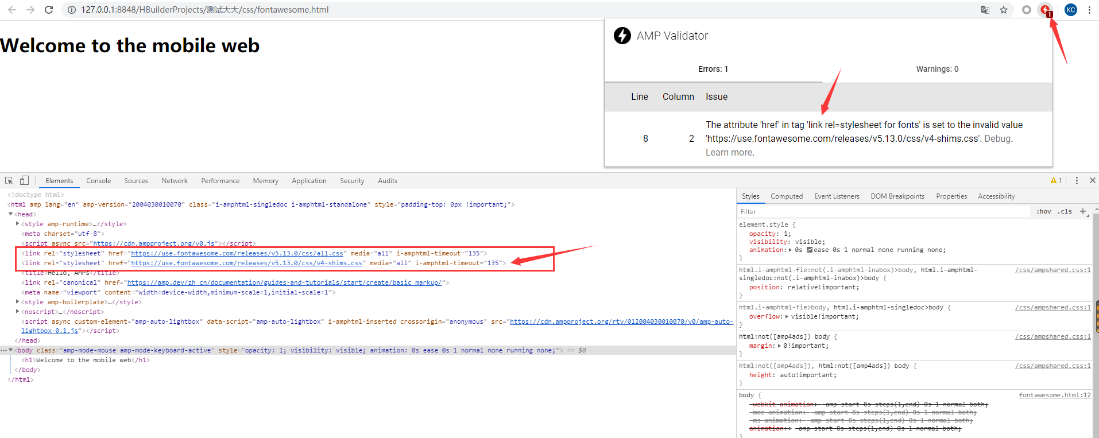The height and width of the screenshot is (438, 1099).
Task: Switch to the Console tab
Action: [x=99, y=181]
